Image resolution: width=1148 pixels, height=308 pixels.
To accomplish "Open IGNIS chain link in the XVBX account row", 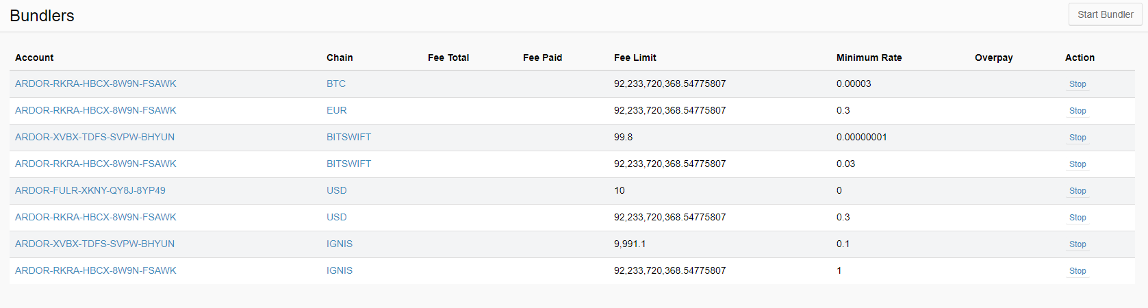I will coord(339,244).
